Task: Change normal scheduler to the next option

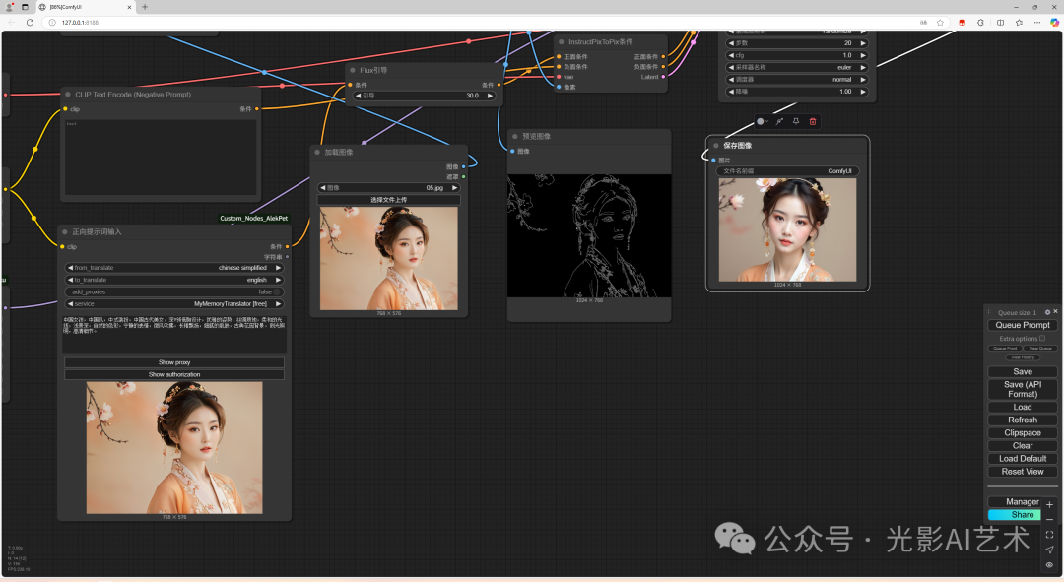Action: click(862, 80)
